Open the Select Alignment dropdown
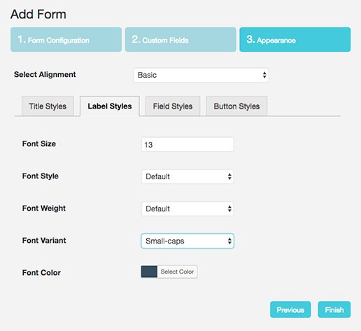Viewport: 361px width, 331px height. pyautogui.click(x=201, y=75)
